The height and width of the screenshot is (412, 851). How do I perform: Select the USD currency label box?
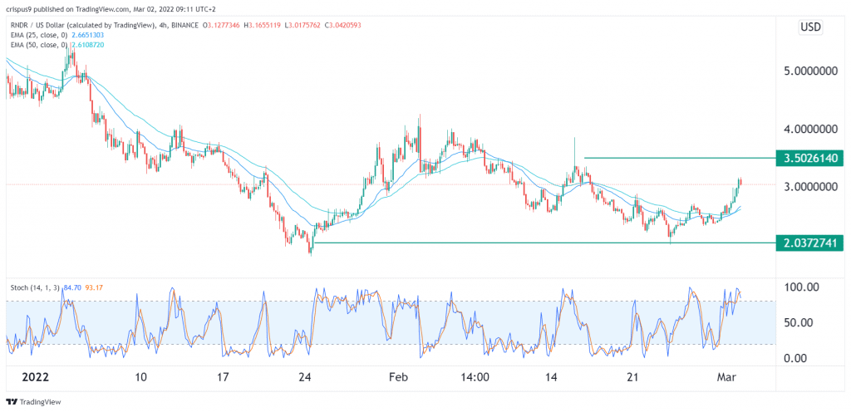coord(811,27)
